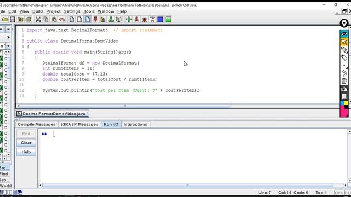Copy selection using the copy icon
This screenshot has width=351, height=197.
pyautogui.click(x=46, y=20)
